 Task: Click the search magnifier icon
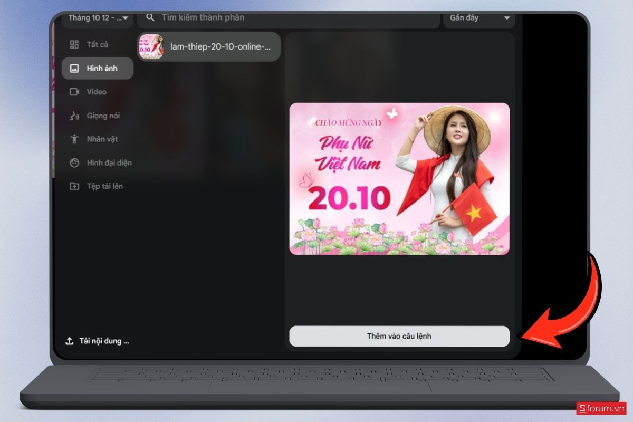[x=150, y=17]
